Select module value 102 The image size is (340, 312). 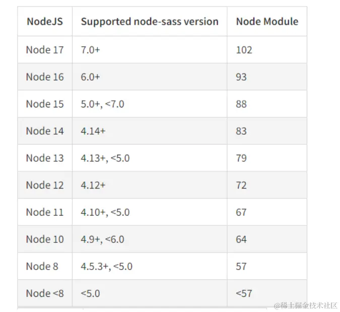point(244,50)
